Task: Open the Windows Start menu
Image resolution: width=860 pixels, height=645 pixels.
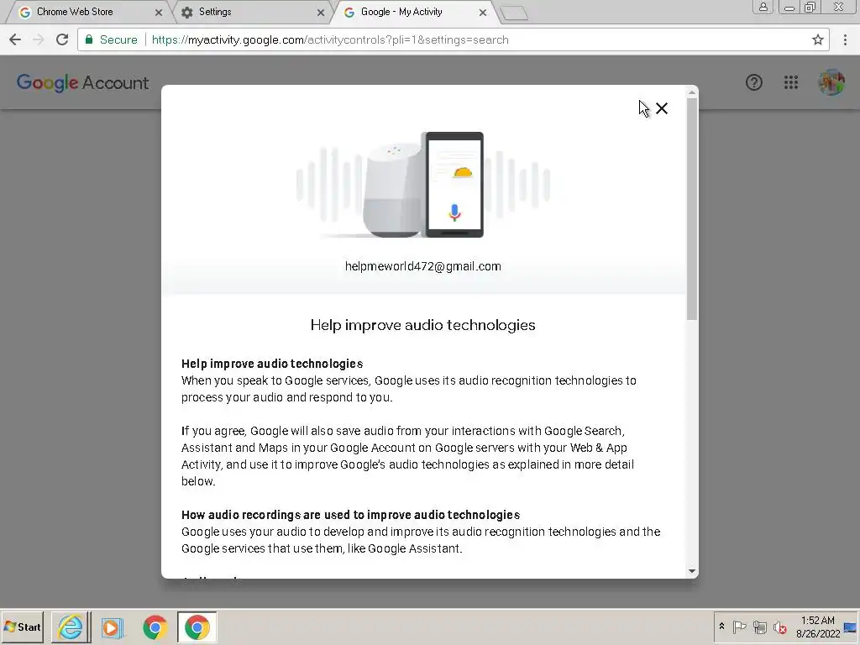Action: [x=23, y=627]
